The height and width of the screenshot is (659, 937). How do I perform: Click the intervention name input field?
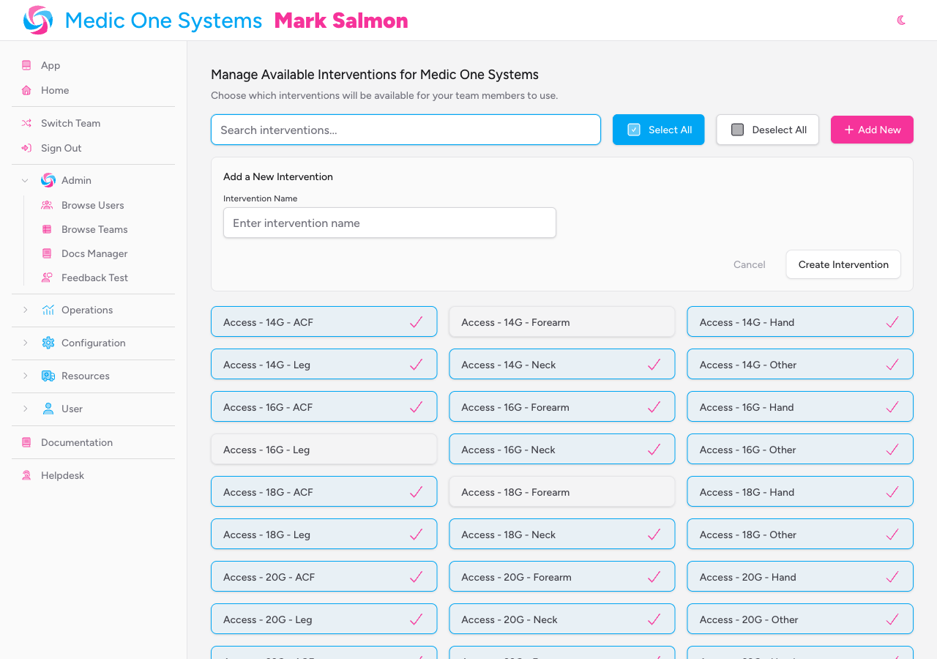click(389, 223)
